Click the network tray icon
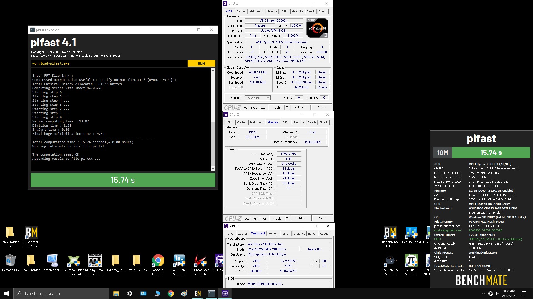Image resolution: width=533 pixels, height=299 pixels. (491, 293)
